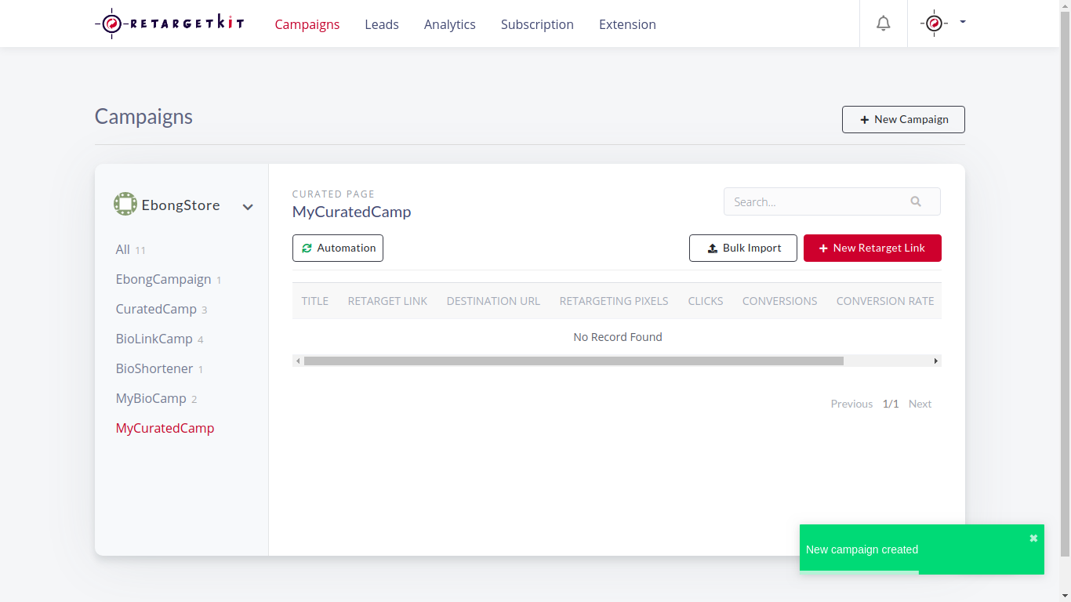This screenshot has height=602, width=1071.
Task: Select the All campaigns filter
Action: [x=123, y=249]
